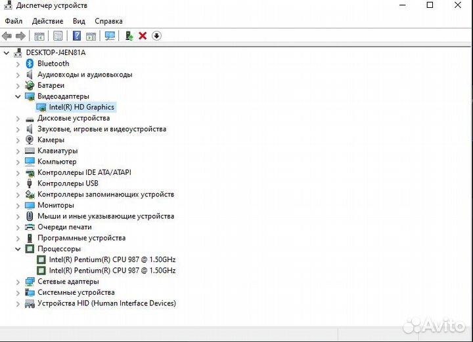Expand Звуковые, игровые и видеоустройства arrow
473x342 pixels.
coord(18,129)
